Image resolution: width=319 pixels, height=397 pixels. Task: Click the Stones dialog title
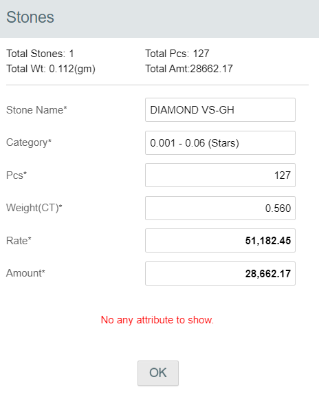(30, 17)
